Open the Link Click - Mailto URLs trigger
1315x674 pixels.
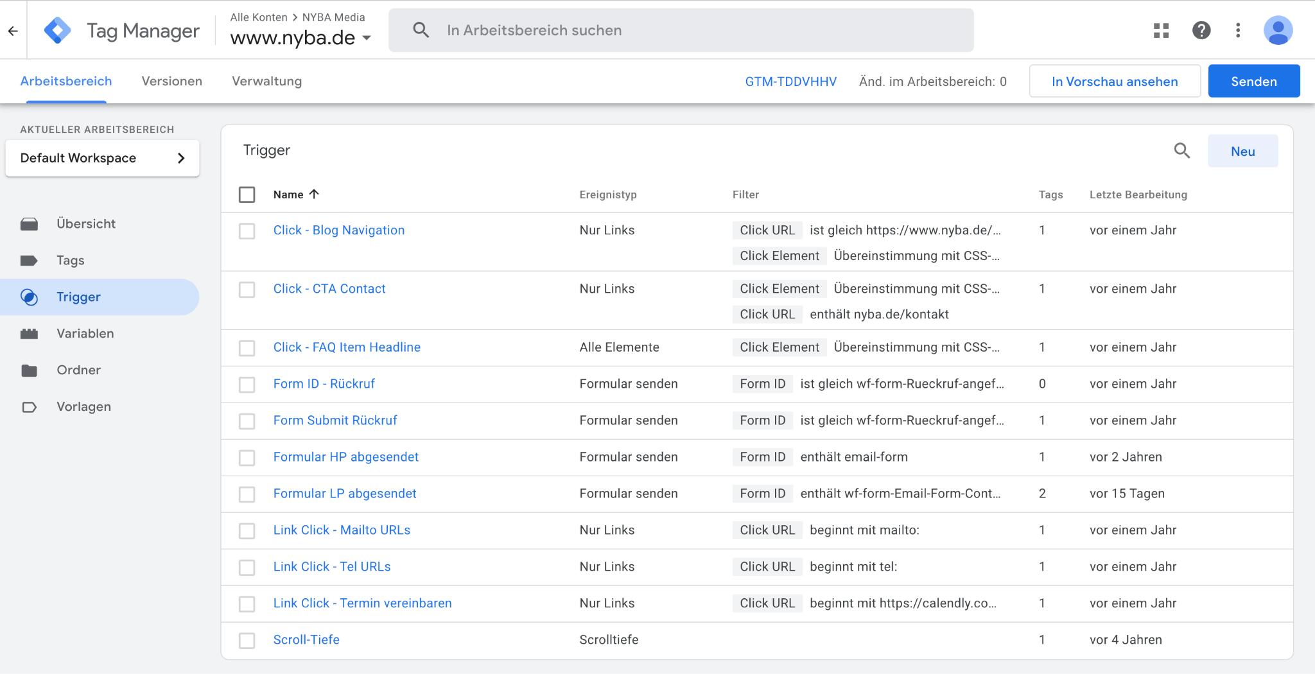342,530
